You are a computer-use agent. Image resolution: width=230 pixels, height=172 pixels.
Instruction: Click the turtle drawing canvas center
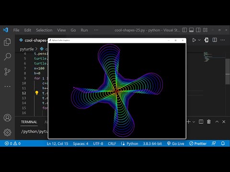coord(117,91)
